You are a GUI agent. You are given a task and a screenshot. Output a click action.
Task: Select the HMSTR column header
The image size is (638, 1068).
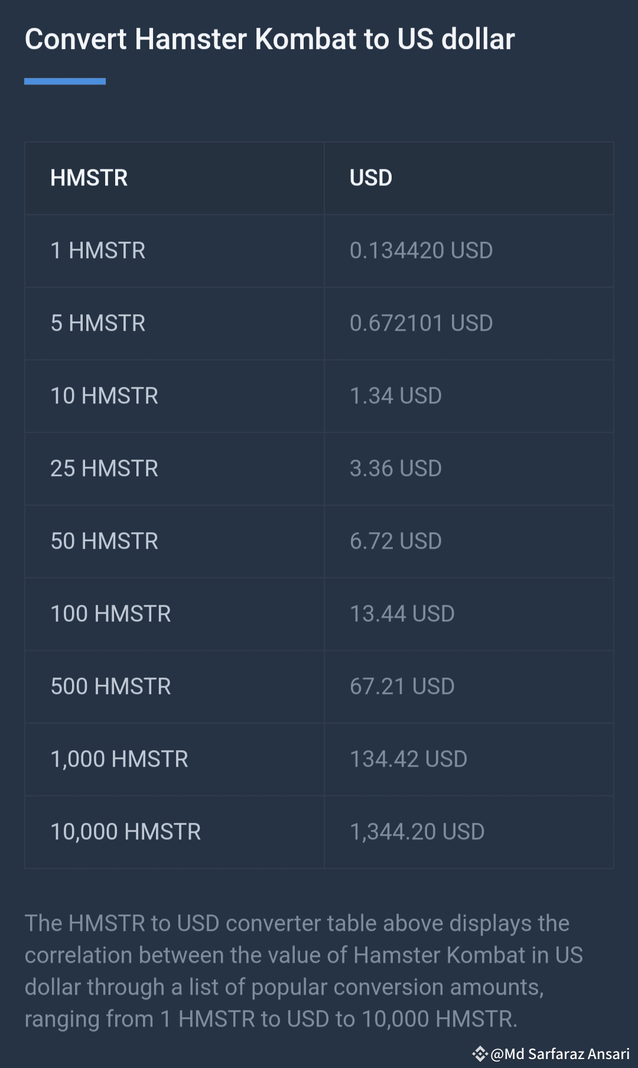89,178
